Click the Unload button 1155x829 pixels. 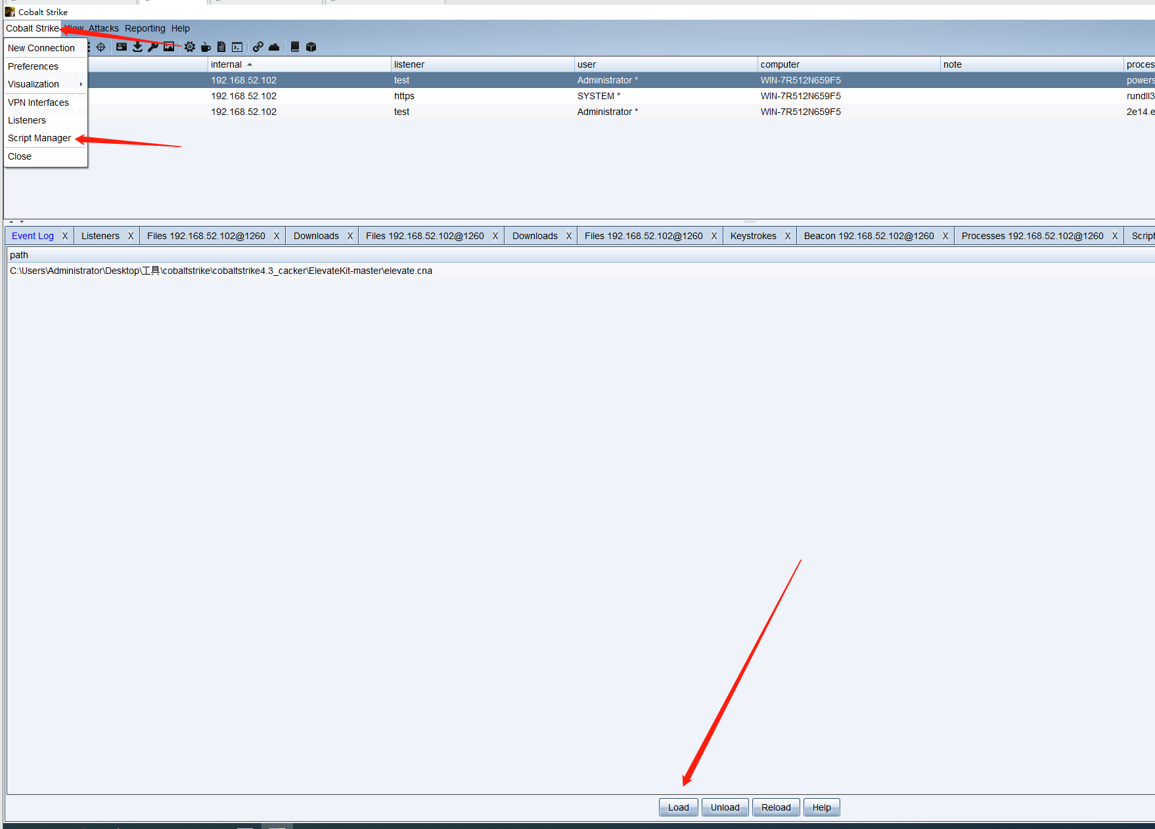tap(725, 807)
